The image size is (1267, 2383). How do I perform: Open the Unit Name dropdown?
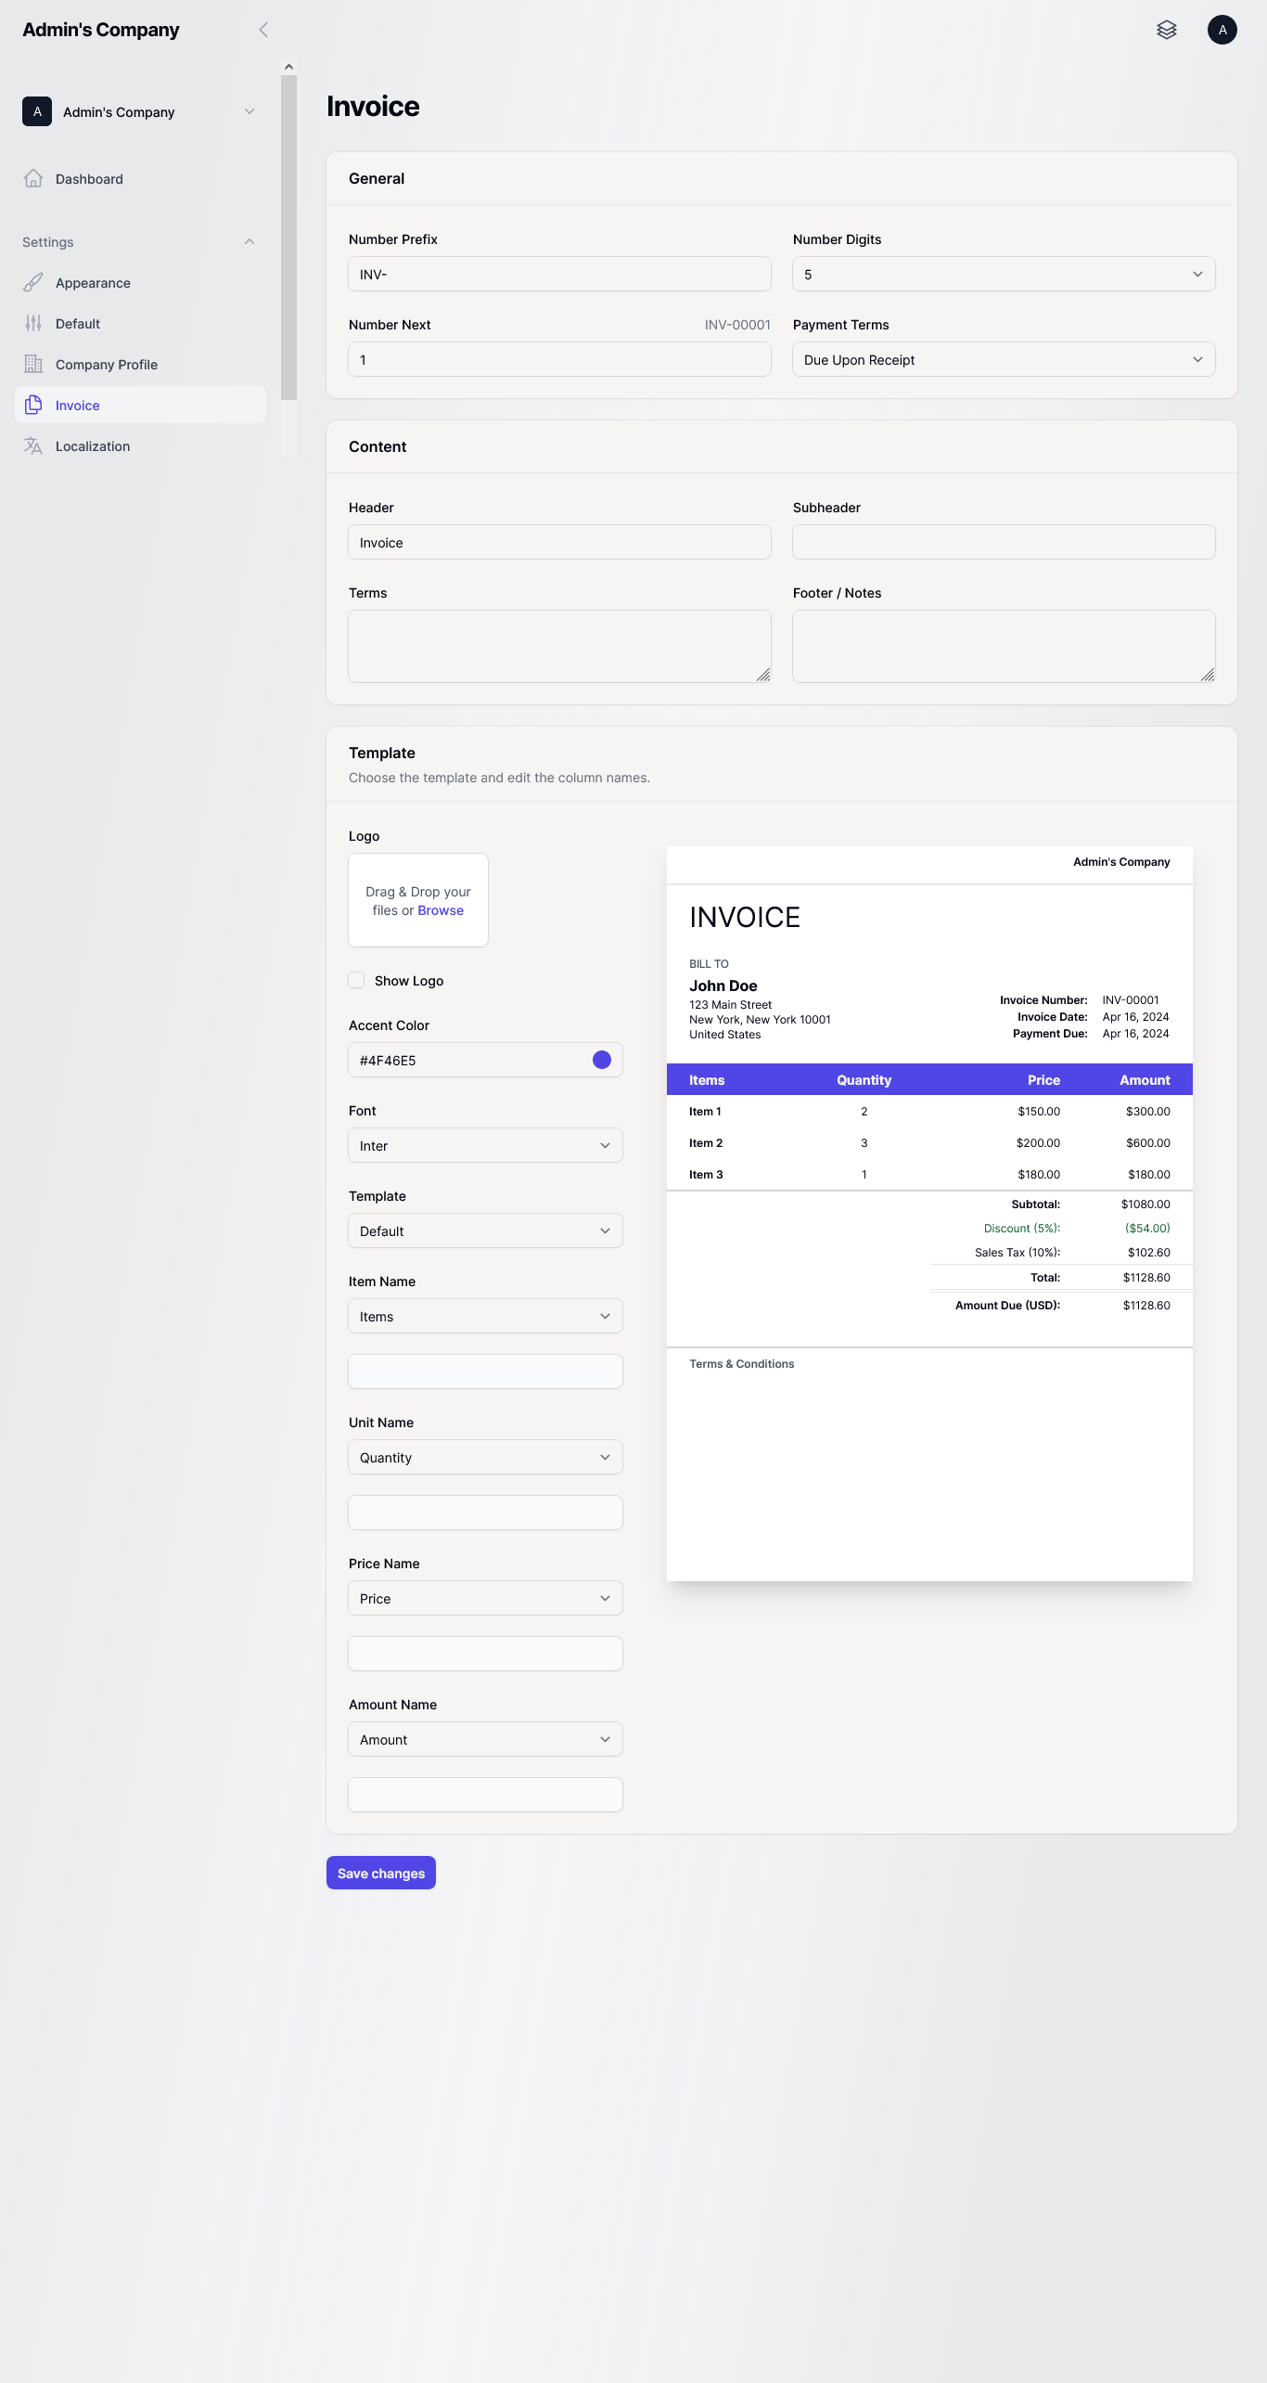tap(485, 1457)
